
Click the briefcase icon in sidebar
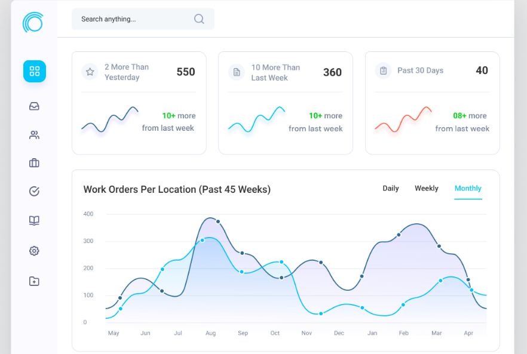pyautogui.click(x=34, y=163)
